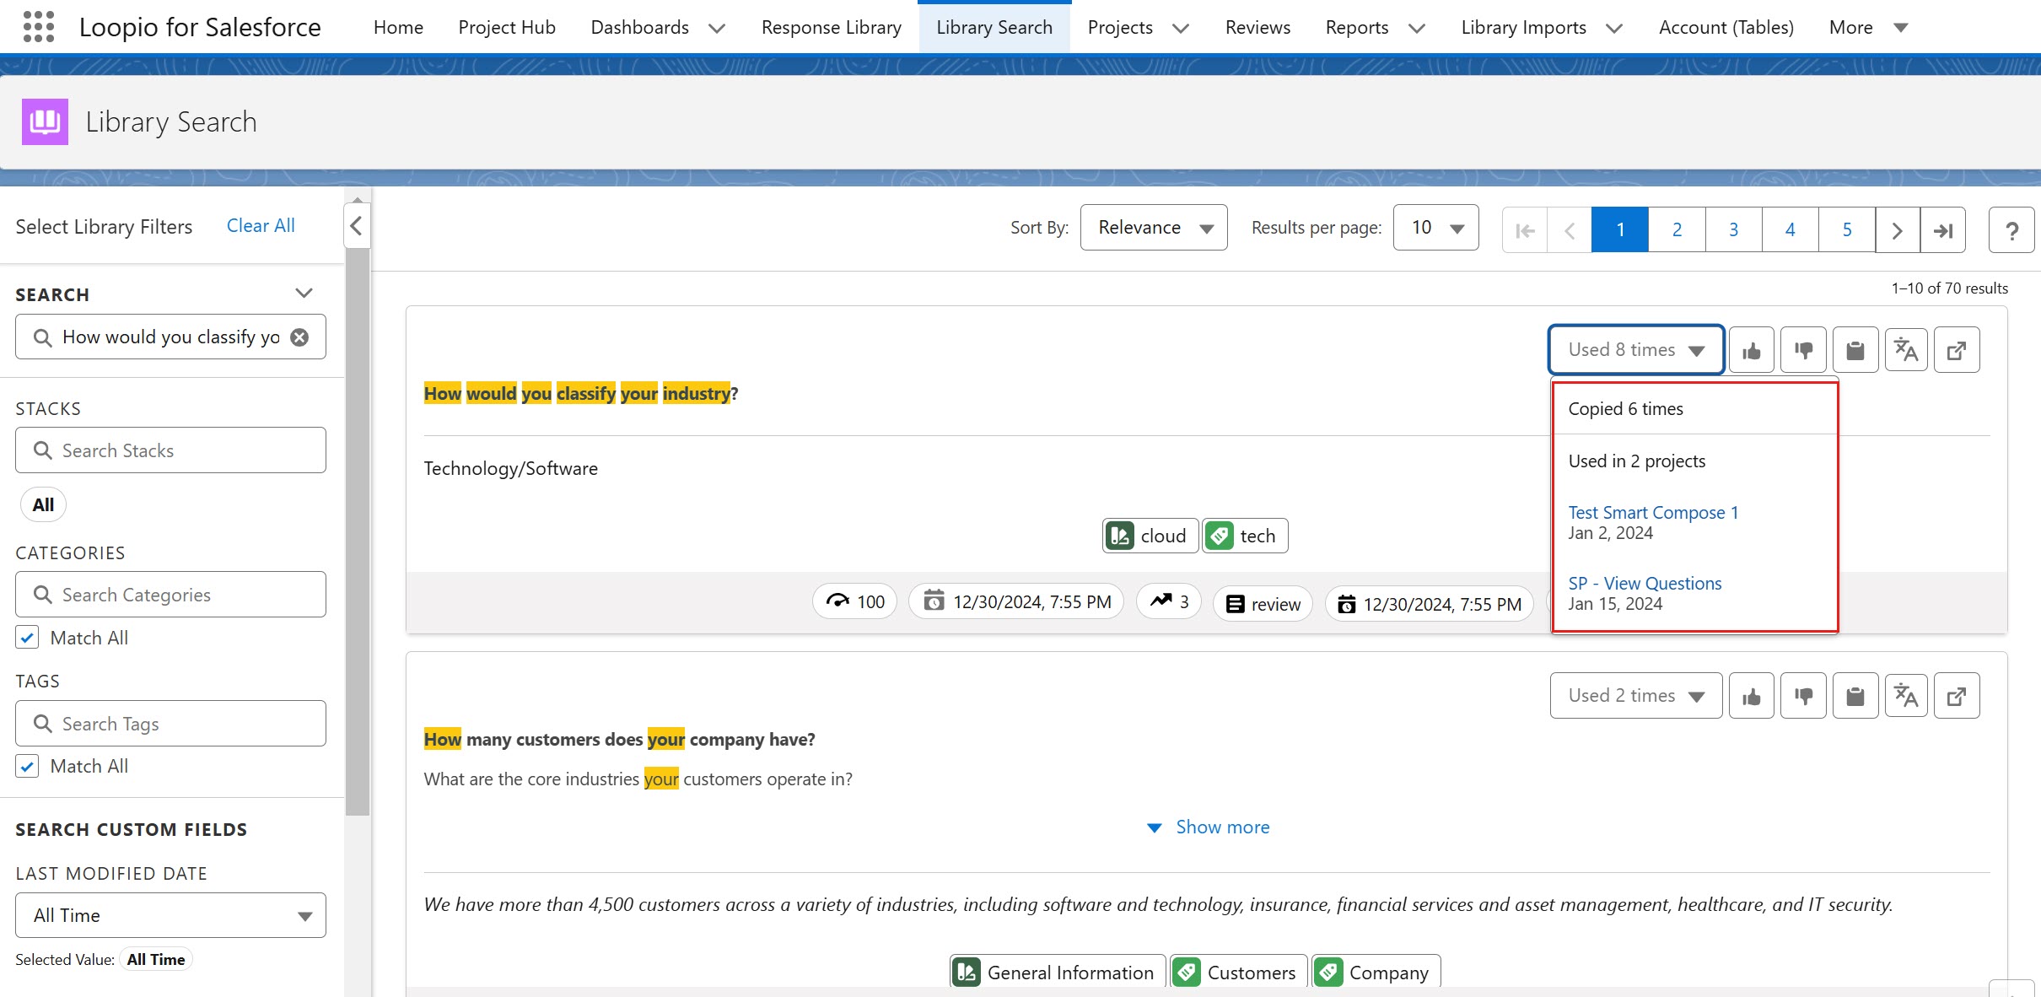This screenshot has width=2041, height=997.
Task: Click the Library Search purple book icon
Action: click(x=45, y=122)
